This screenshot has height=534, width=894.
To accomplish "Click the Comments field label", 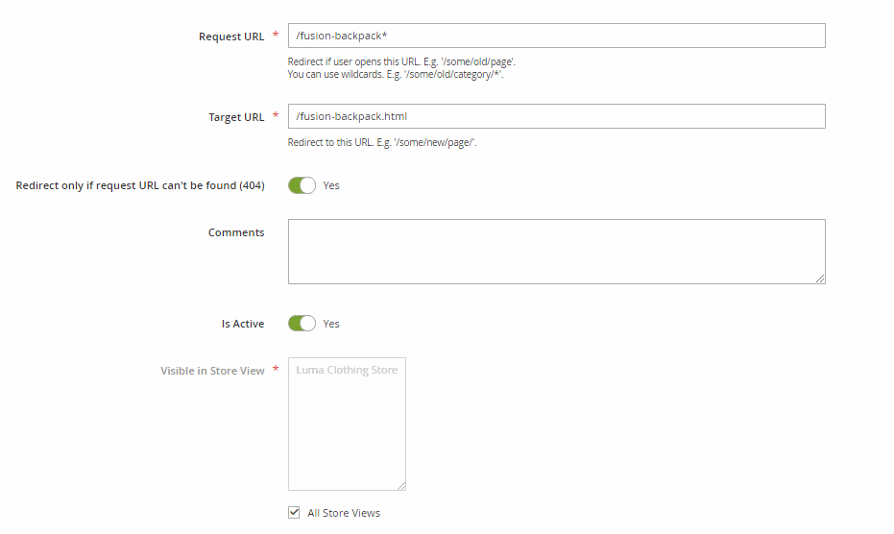I will [x=236, y=232].
